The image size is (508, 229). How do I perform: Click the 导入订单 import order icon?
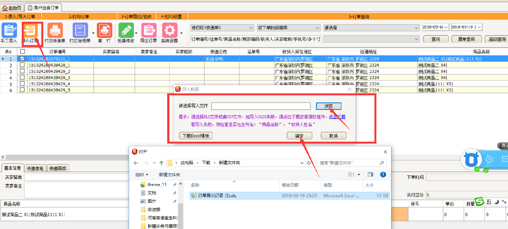pyautogui.click(x=30, y=31)
